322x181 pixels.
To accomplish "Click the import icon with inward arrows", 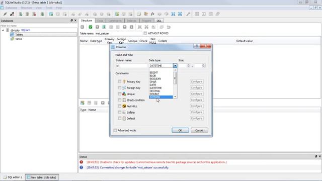I will 173,14.
